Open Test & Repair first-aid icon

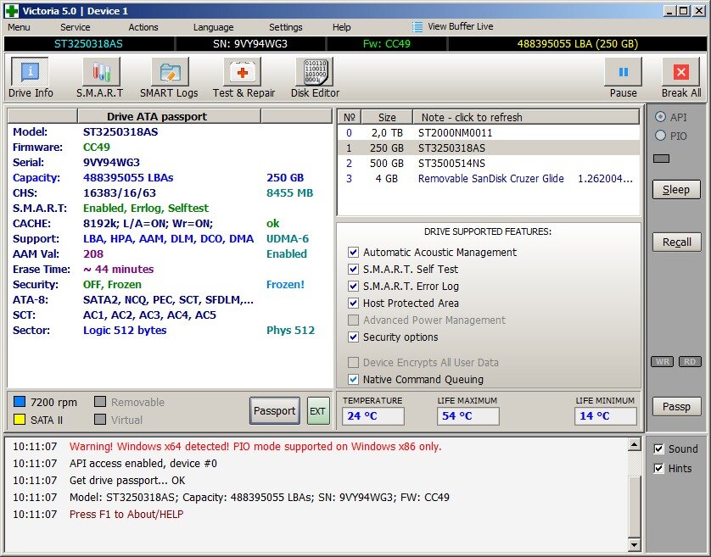[242, 71]
